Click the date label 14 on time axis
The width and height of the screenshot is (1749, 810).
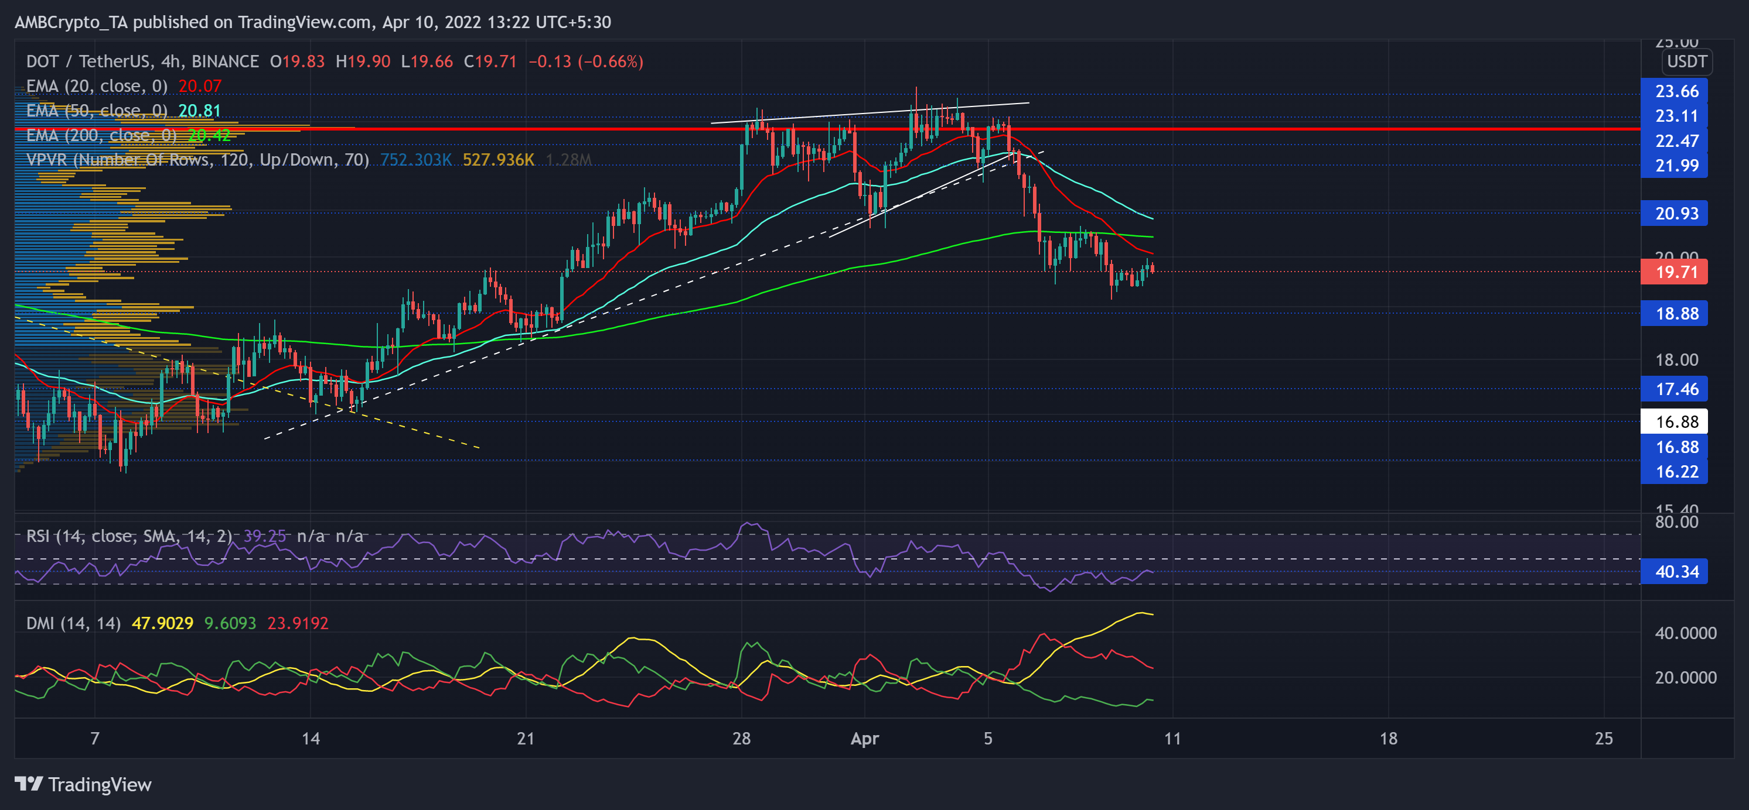click(x=311, y=738)
